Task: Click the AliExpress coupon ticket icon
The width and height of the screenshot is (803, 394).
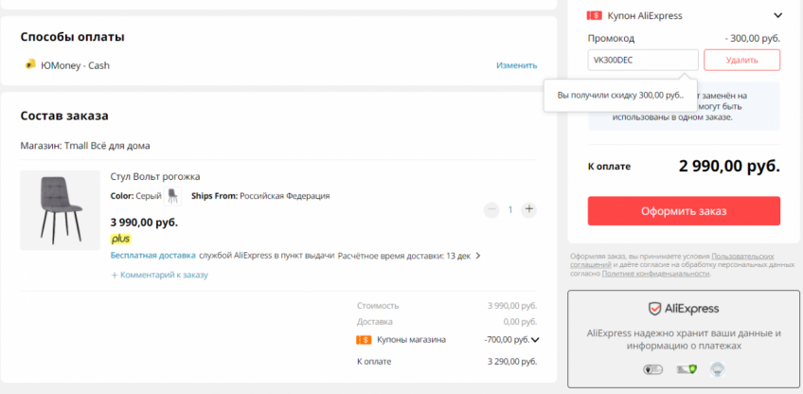Action: pyautogui.click(x=595, y=15)
